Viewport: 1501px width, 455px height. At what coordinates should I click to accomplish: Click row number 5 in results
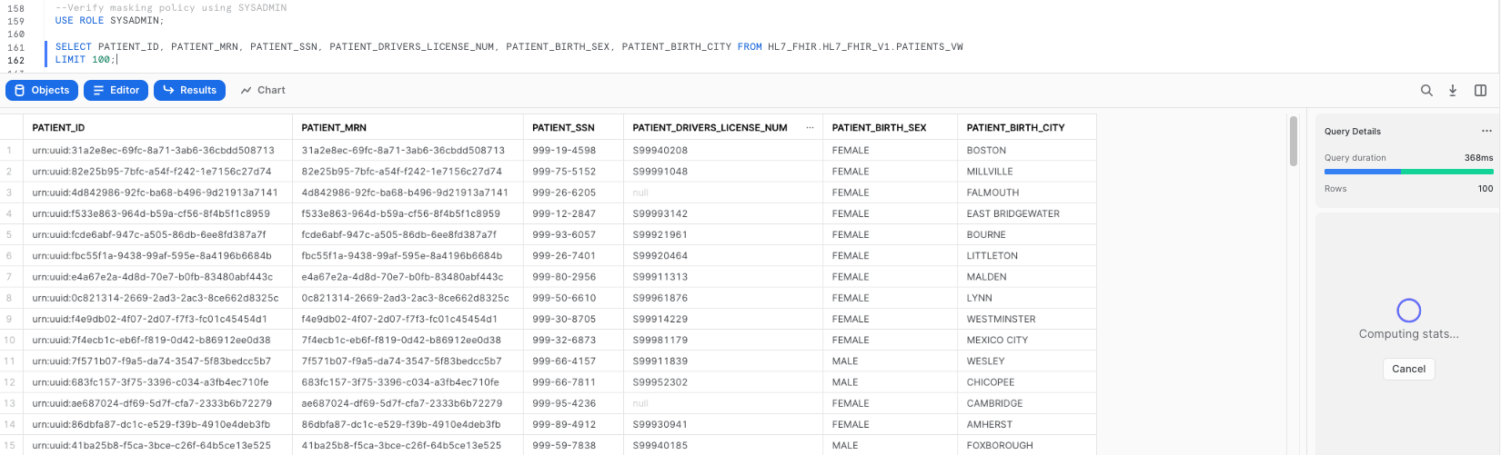(x=9, y=234)
